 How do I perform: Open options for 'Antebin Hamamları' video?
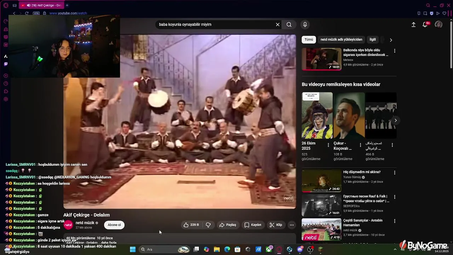point(395,221)
